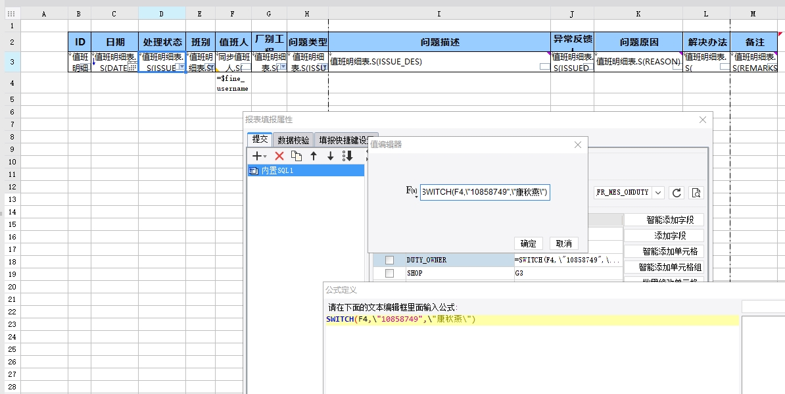
Task: Open the F(x) value type selector
Action: pyautogui.click(x=412, y=191)
